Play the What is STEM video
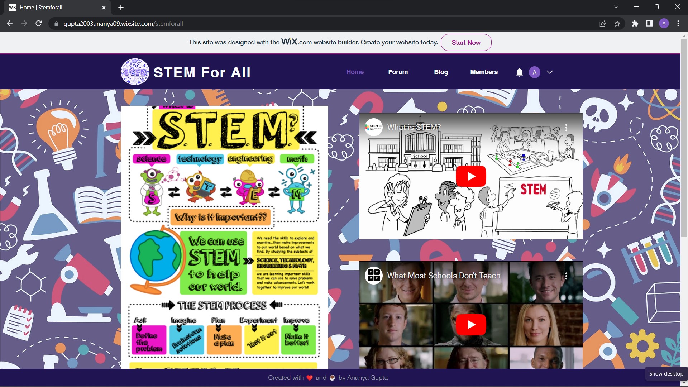This screenshot has width=688, height=387. (471, 176)
